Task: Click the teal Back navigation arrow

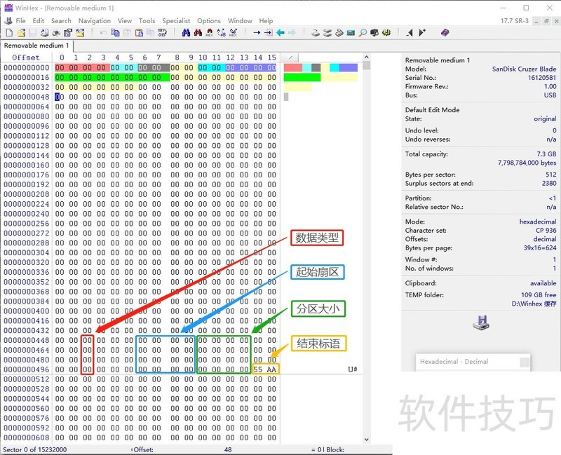Action: pyautogui.click(x=280, y=33)
